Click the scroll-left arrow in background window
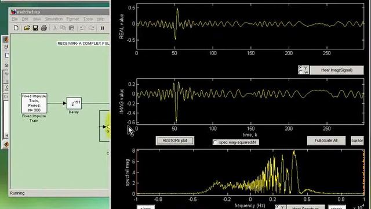Viewport: 371px width, 209px height. 6,135
